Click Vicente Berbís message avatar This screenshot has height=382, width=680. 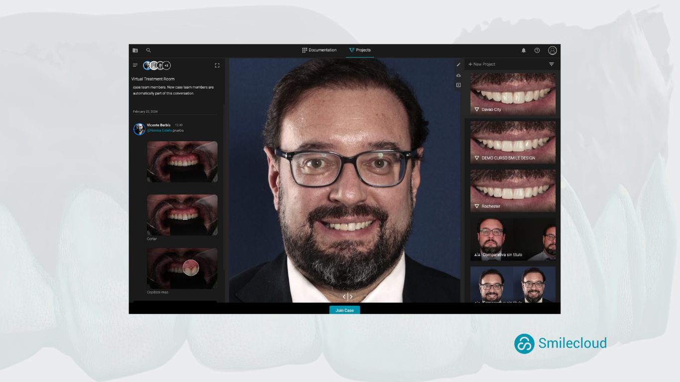[x=139, y=129]
